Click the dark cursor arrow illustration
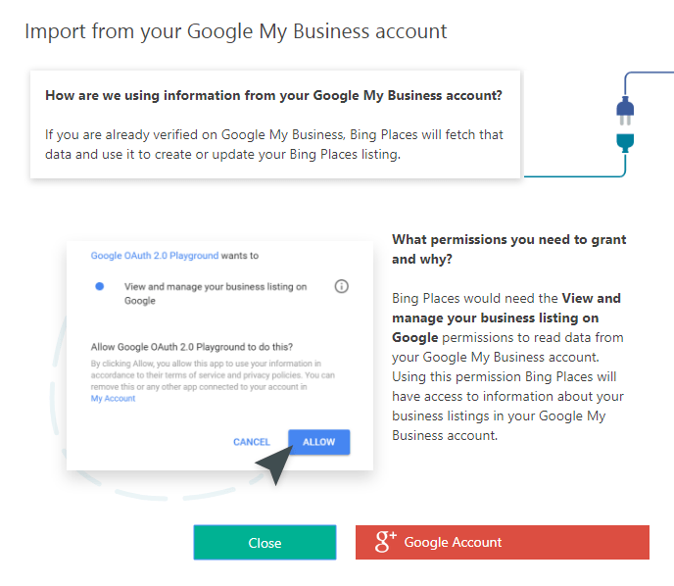 point(274,464)
